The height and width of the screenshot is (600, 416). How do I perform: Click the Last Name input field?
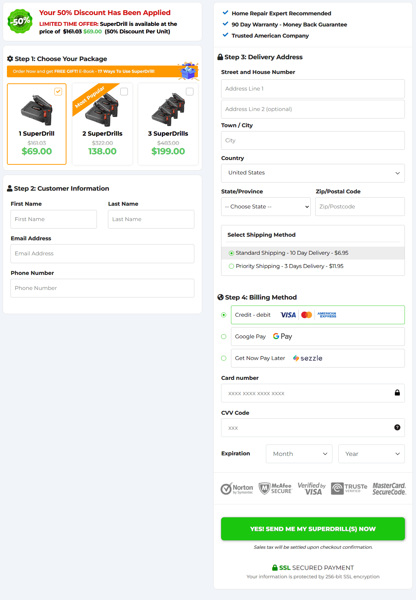[x=151, y=219]
